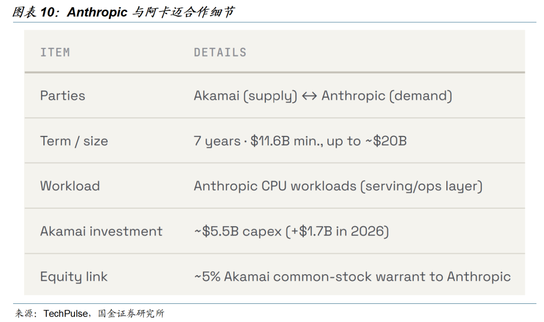This screenshot has width=544, height=322.
Task: Click the (serving/ops layer) text
Action: pos(422,186)
